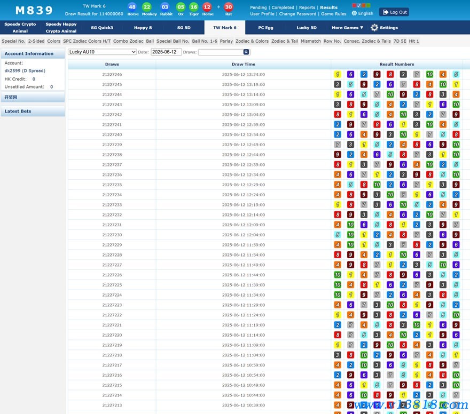Click the Log Out button
470x414 pixels.
(394, 12)
